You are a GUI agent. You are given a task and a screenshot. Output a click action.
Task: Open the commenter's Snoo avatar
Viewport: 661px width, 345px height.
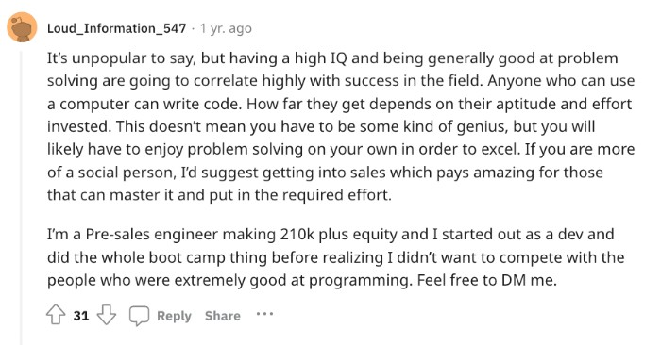pos(22,27)
